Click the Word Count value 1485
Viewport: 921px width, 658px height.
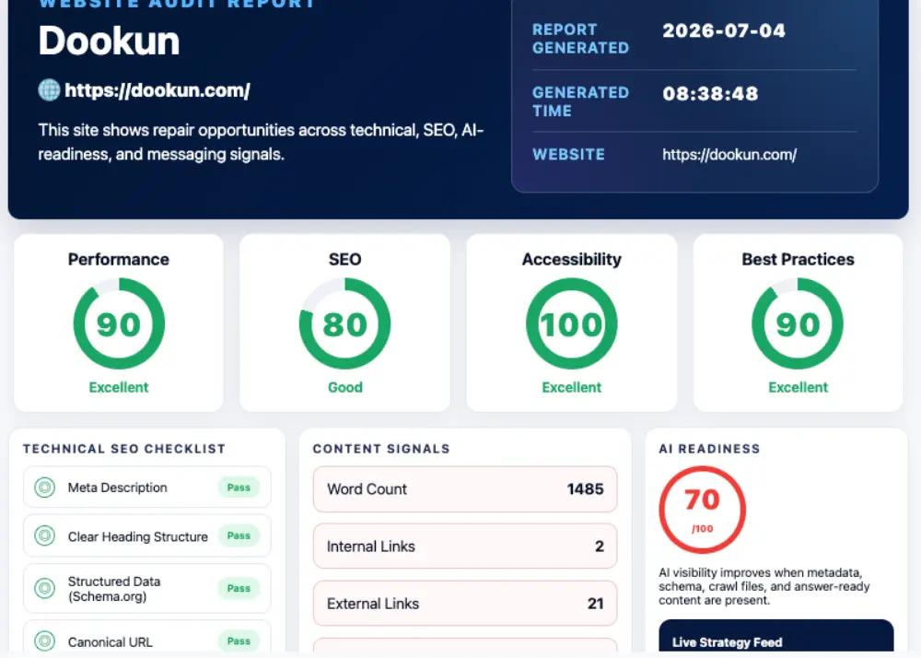[585, 488]
